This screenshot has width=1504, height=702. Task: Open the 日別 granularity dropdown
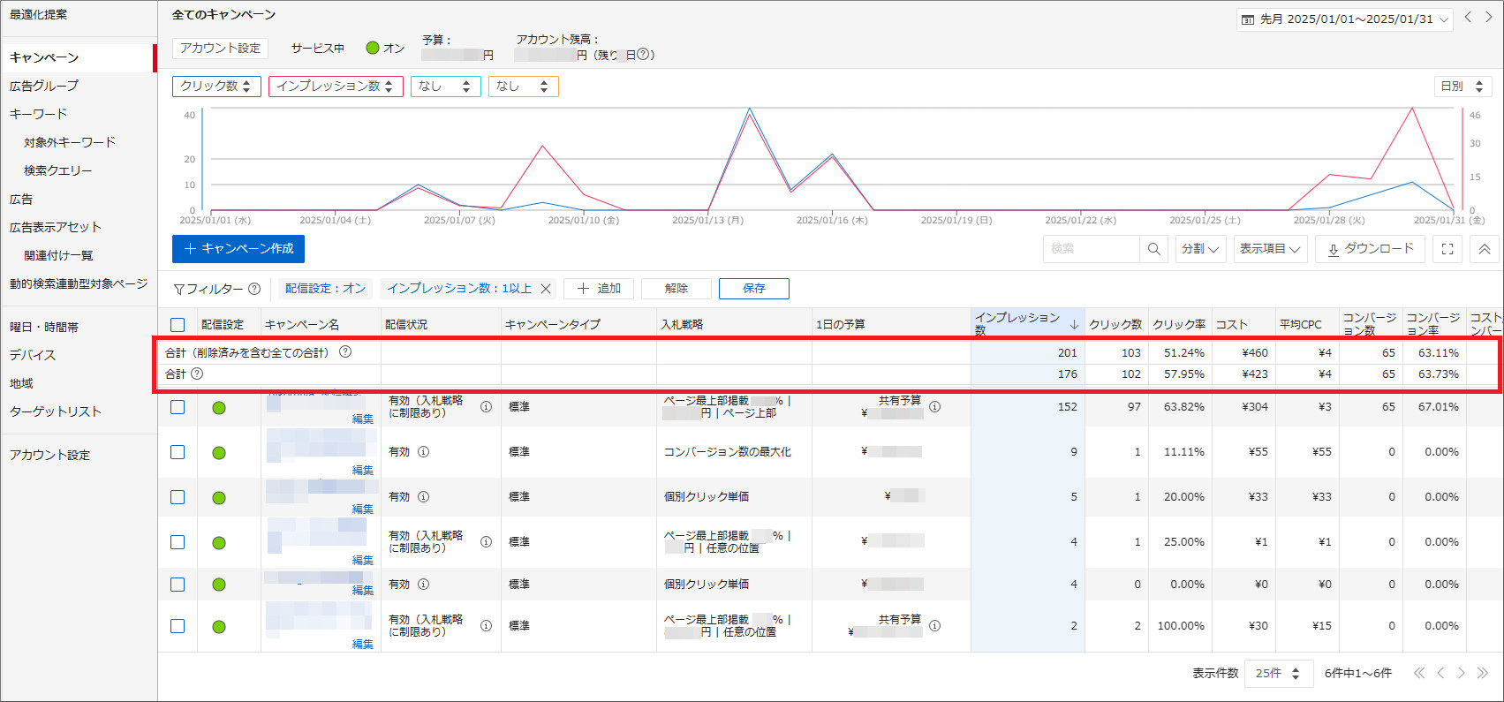tap(1462, 87)
